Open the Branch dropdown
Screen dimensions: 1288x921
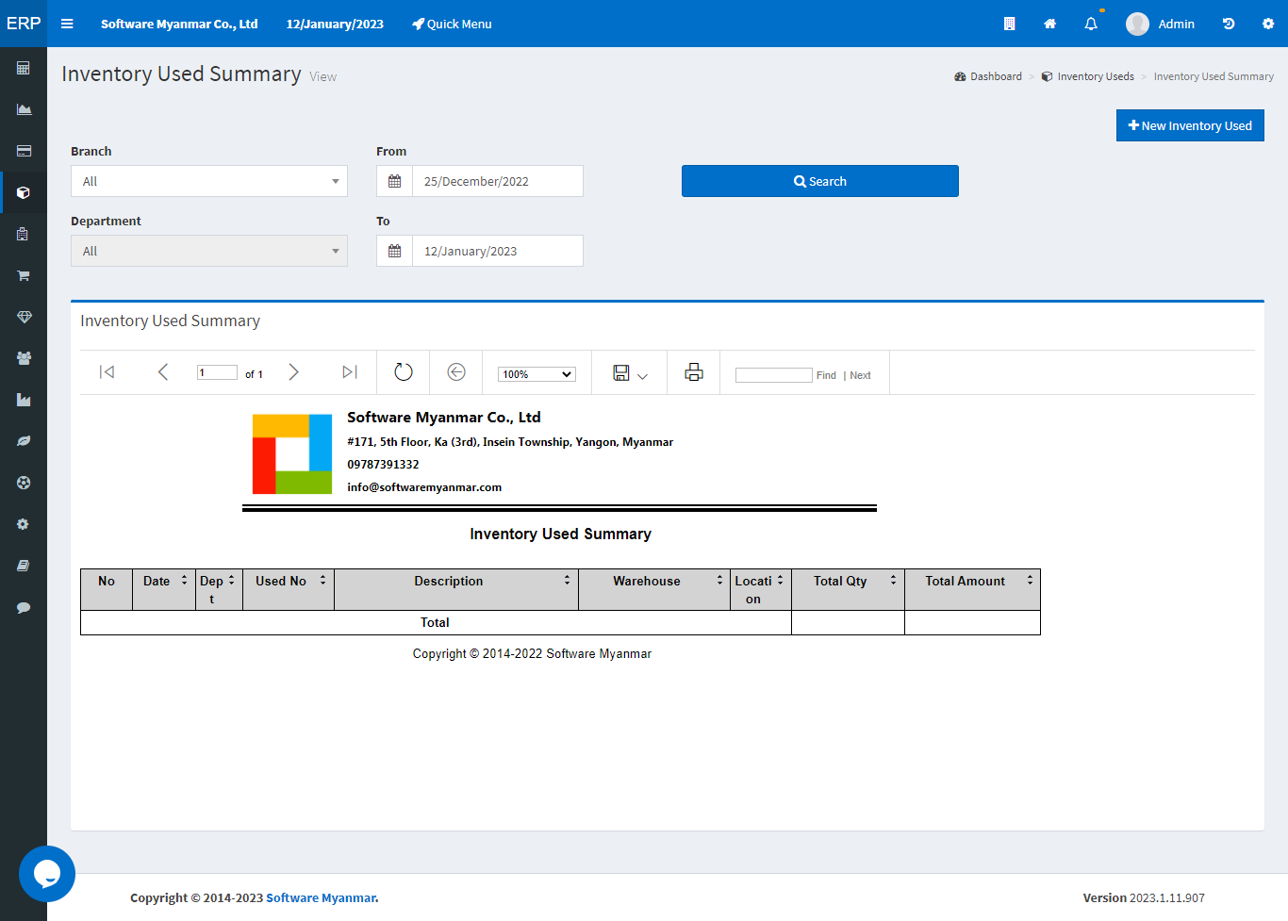click(209, 181)
